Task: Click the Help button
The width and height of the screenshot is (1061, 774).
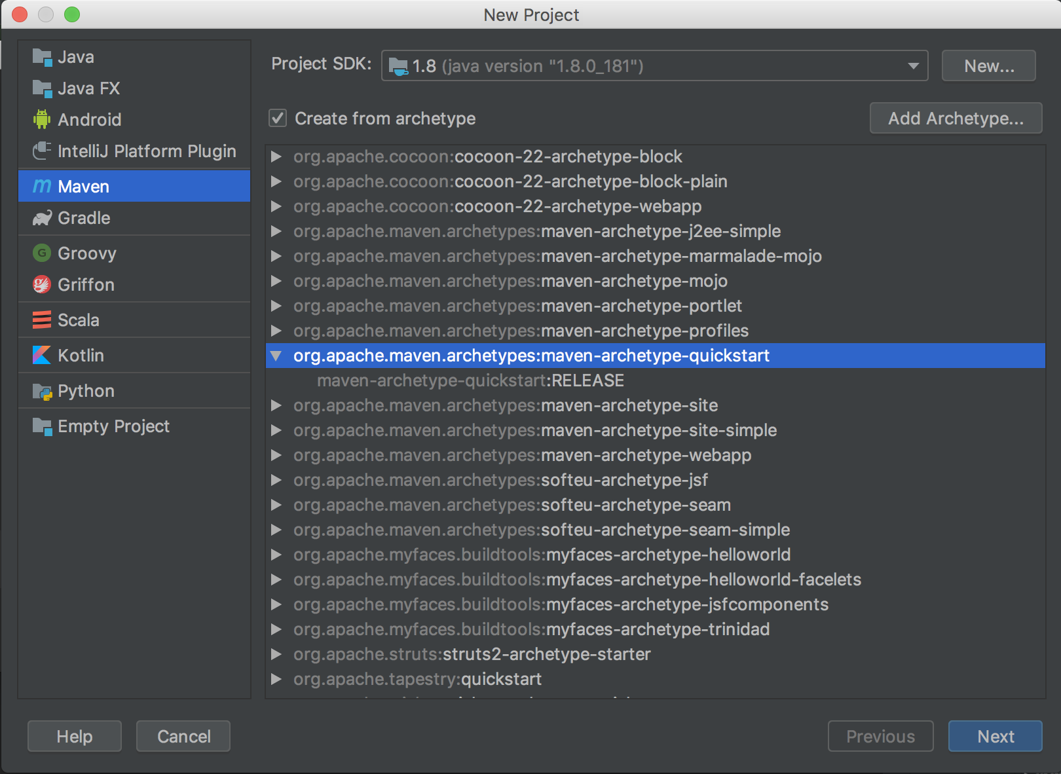Action: click(75, 737)
